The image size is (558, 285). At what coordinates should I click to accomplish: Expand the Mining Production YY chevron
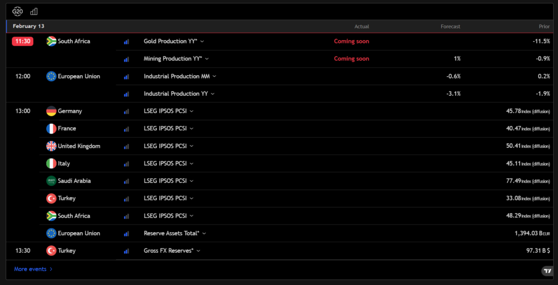click(x=207, y=59)
